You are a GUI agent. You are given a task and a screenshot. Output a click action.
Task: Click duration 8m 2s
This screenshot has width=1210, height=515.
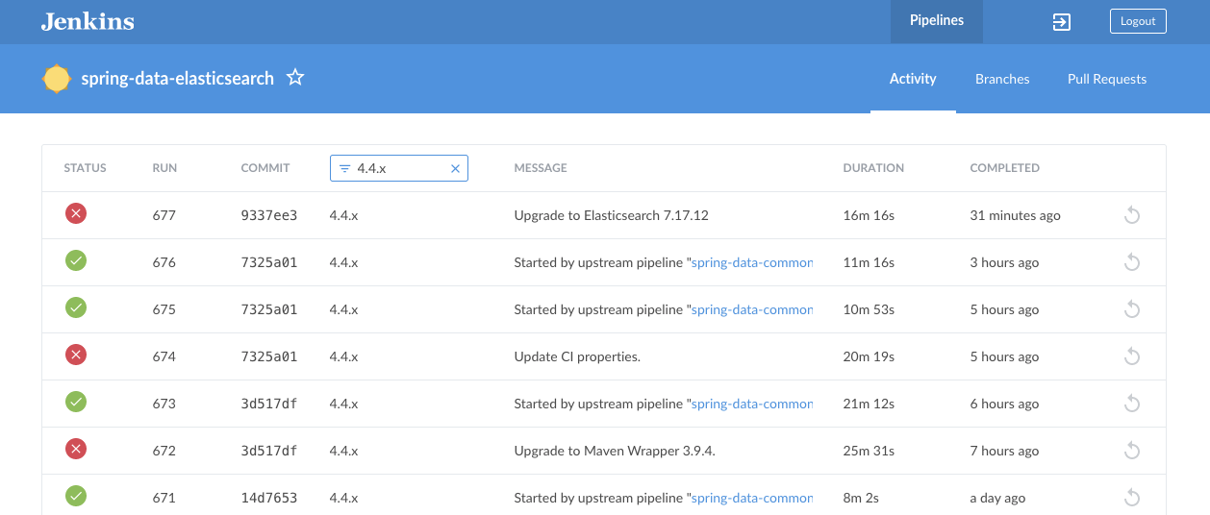point(861,498)
